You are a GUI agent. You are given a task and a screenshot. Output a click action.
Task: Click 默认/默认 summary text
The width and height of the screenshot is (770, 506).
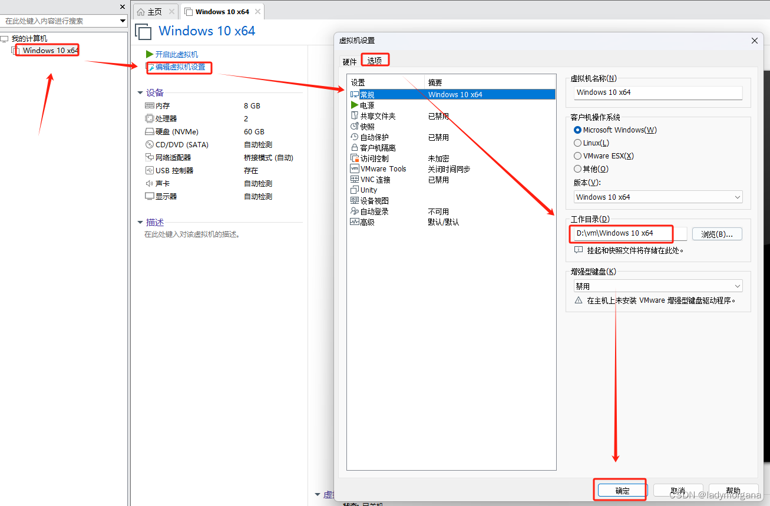click(x=444, y=222)
